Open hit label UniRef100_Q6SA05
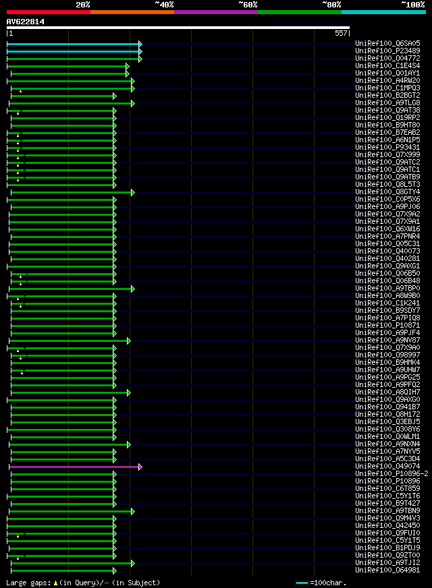The image size is (432, 588). (x=387, y=44)
